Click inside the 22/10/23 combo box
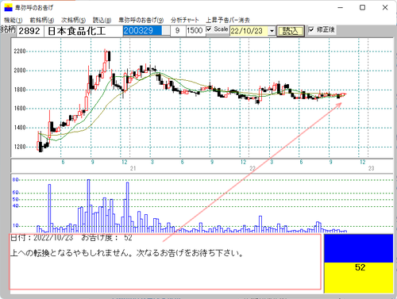 pyautogui.click(x=249, y=31)
